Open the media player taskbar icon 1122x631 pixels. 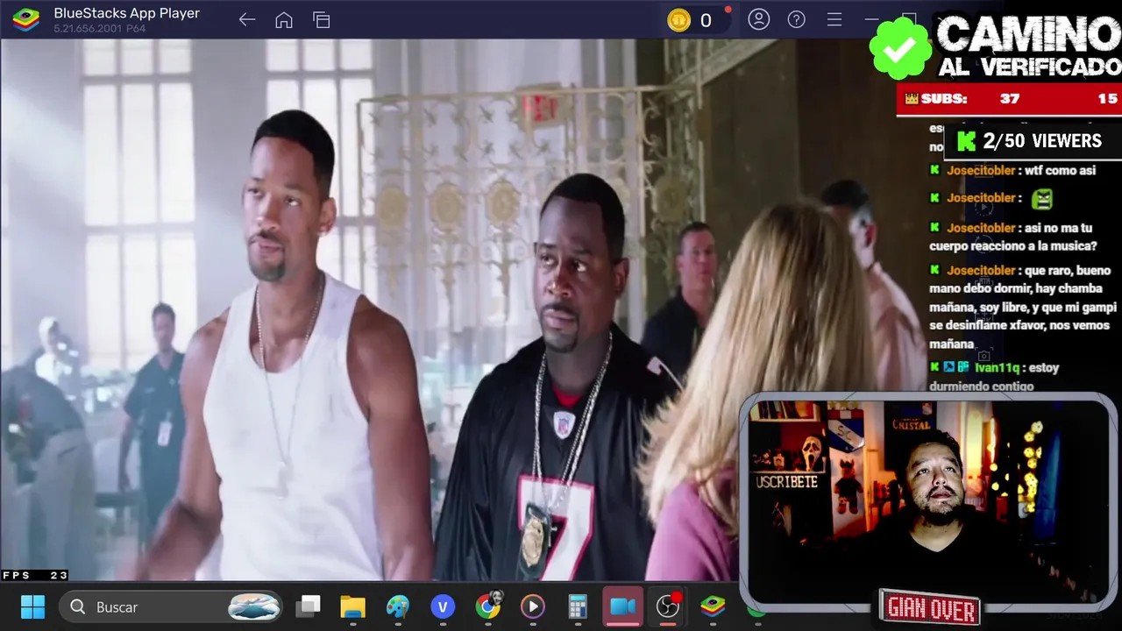tap(533, 606)
